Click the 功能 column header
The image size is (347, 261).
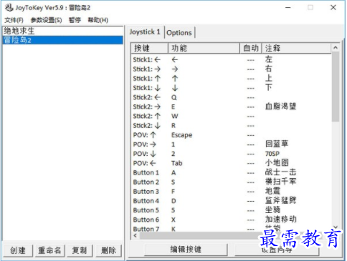pos(204,48)
